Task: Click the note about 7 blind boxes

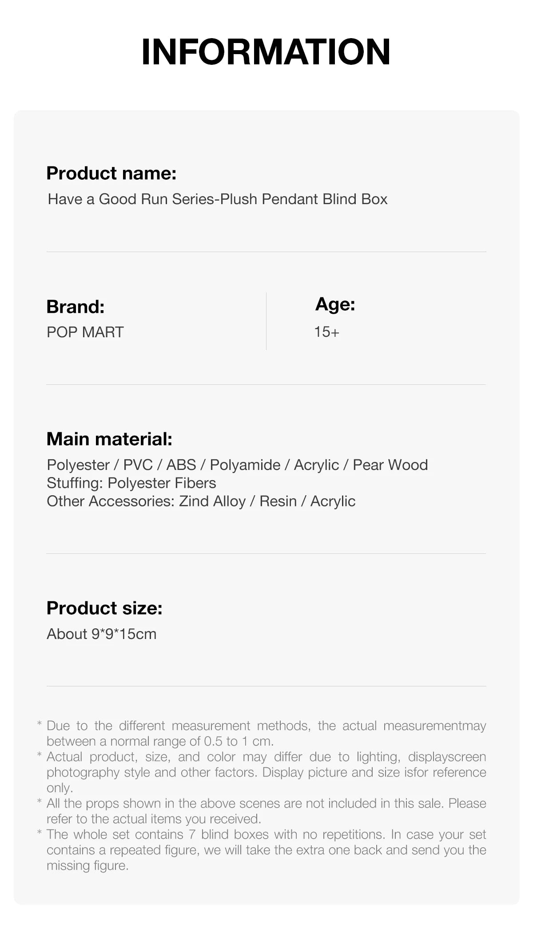Action: (266, 850)
